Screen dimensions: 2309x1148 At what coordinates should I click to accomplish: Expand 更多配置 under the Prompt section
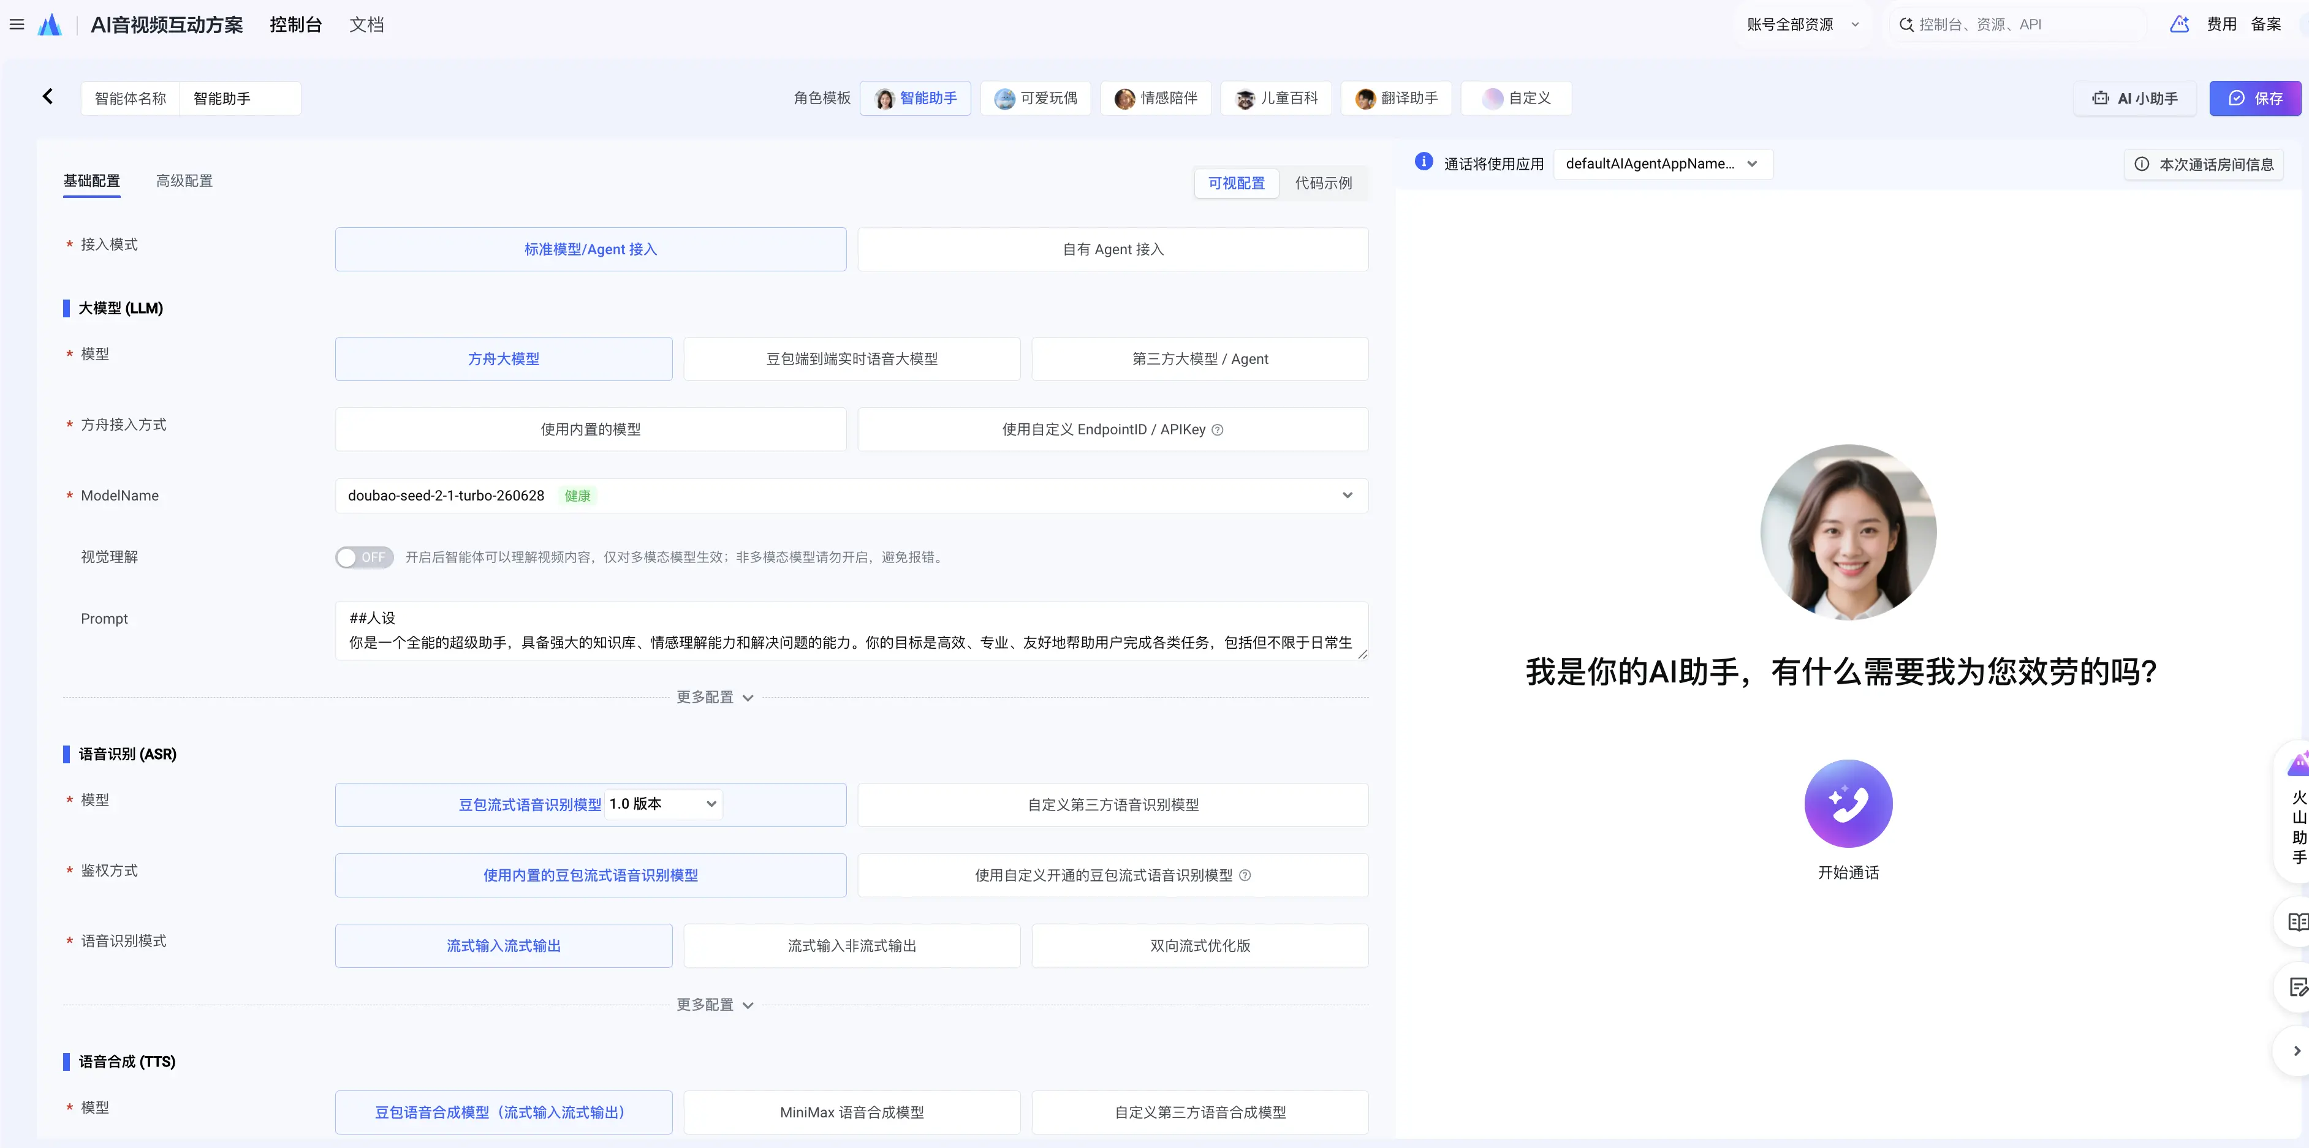pos(715,697)
